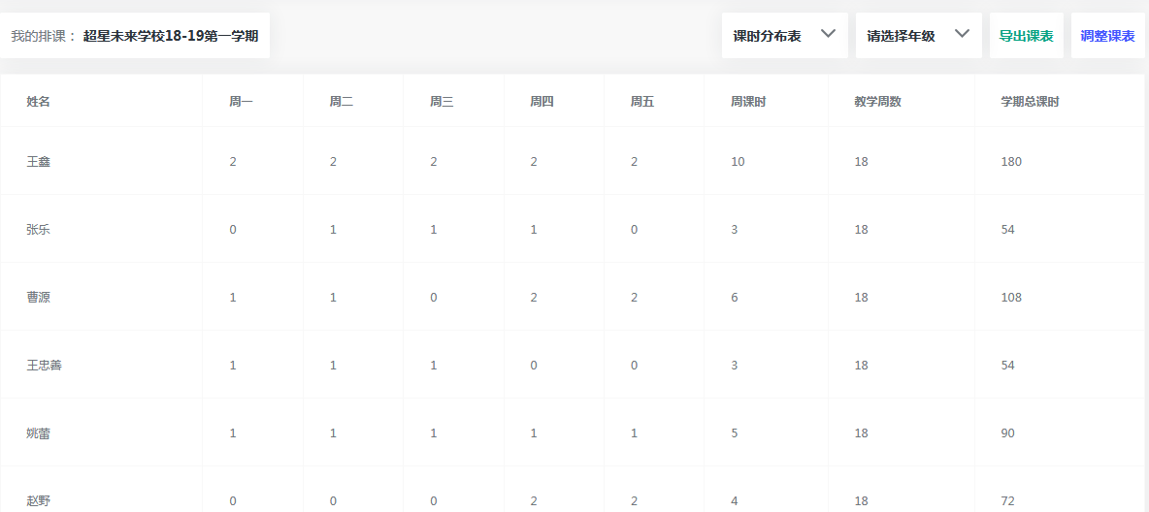Viewport: 1149px width, 512px height.
Task: Select teacher name 赵野
Action: coord(38,501)
